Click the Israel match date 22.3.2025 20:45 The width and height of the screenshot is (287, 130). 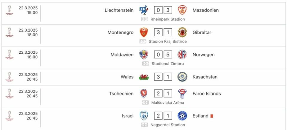coord(28,116)
